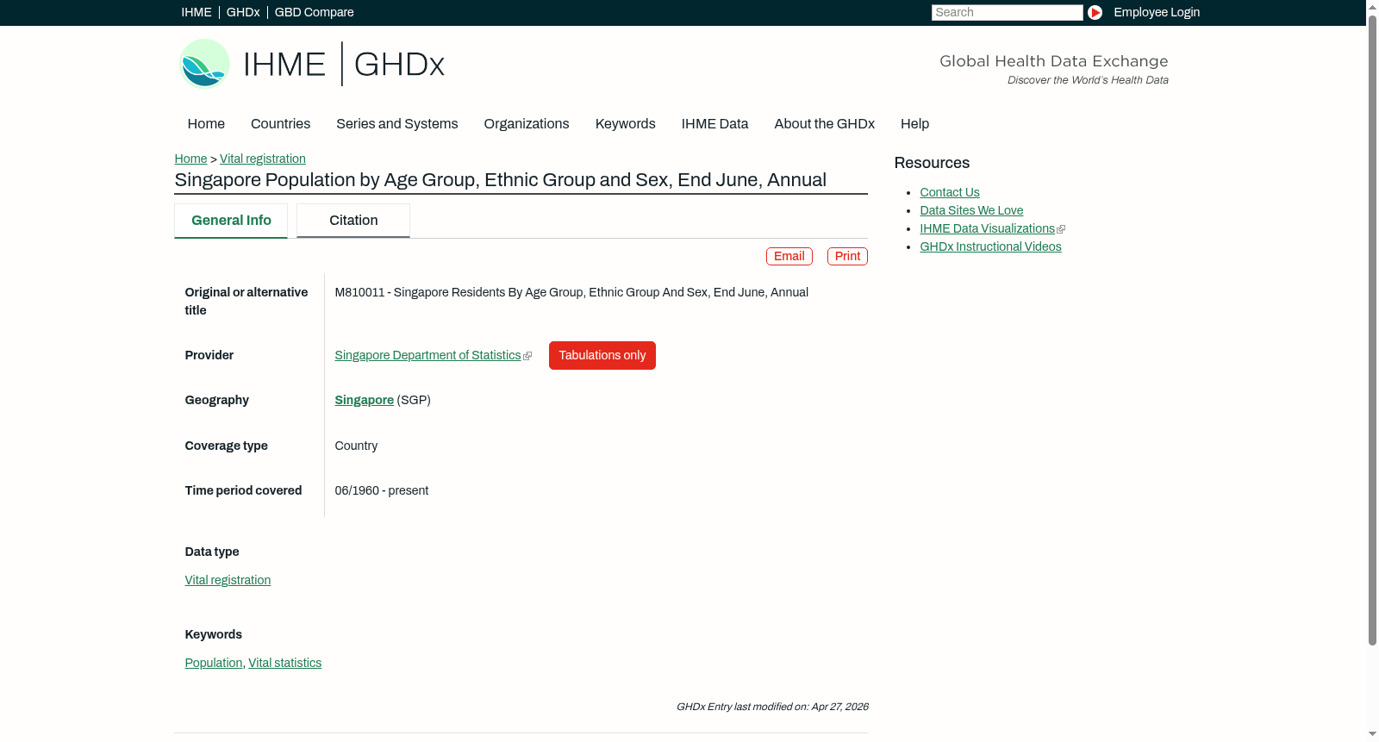Open Data Sites We Love link
1379x742 pixels.
click(971, 210)
